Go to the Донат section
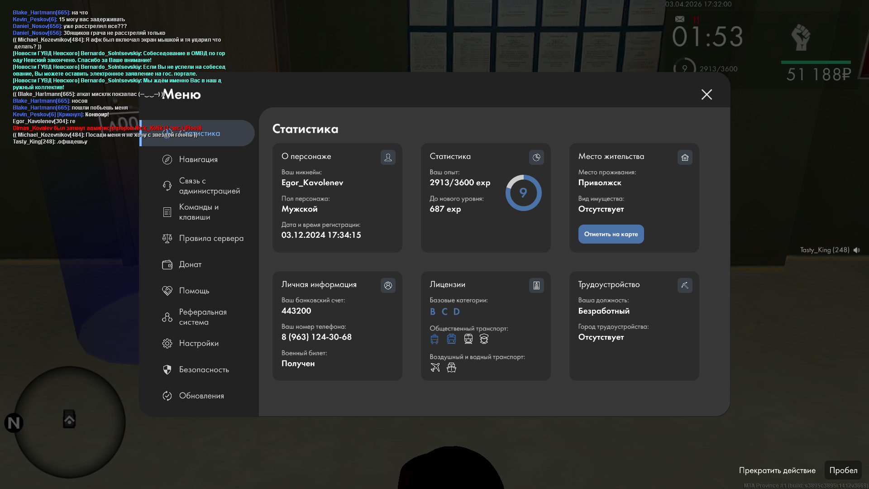This screenshot has height=489, width=869. (x=190, y=264)
